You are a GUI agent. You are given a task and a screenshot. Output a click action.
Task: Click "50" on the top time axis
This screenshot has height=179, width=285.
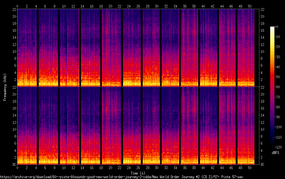250,6
